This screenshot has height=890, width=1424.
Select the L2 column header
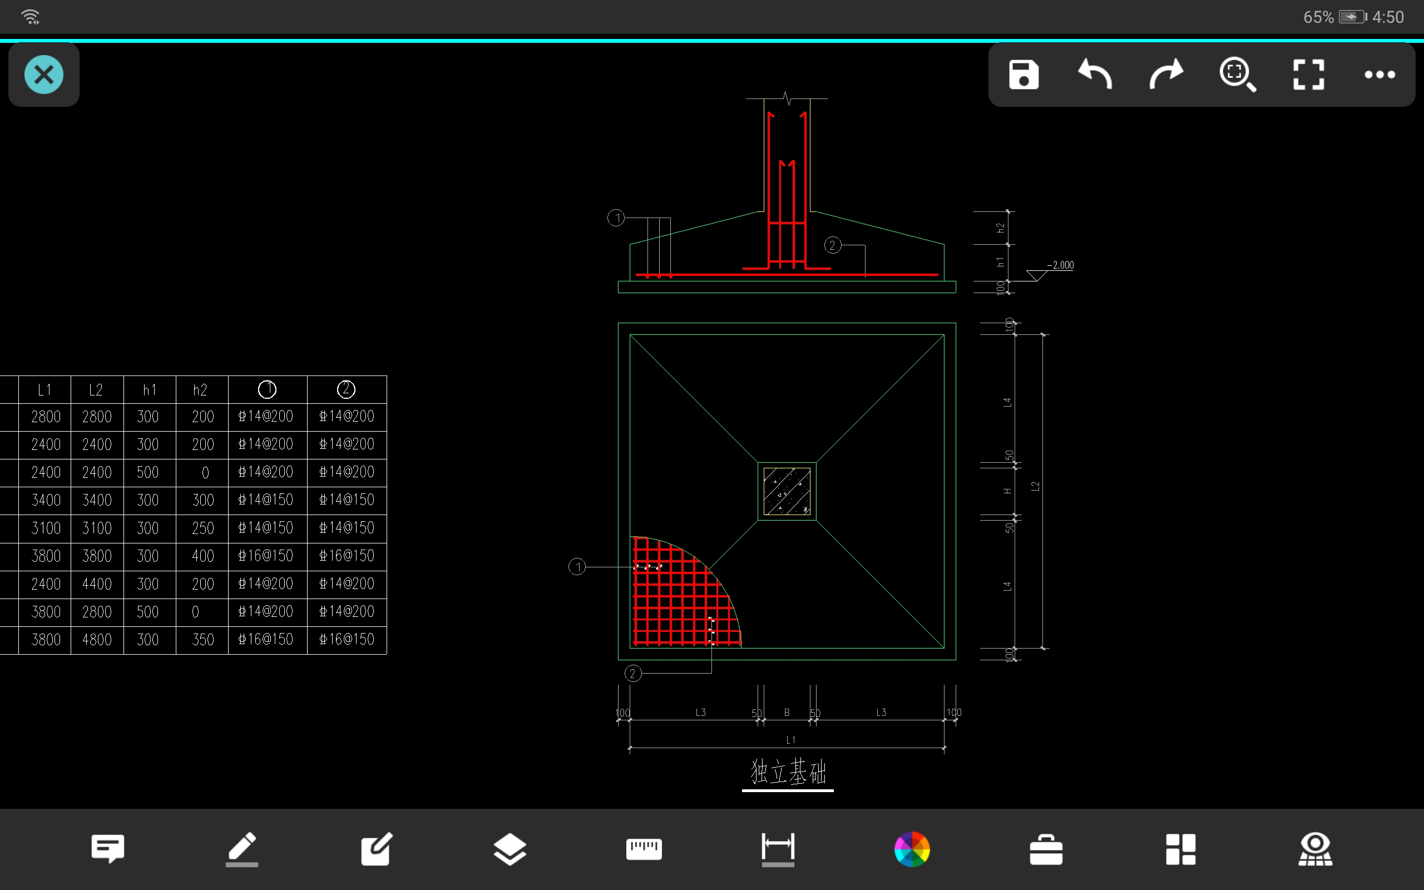[x=96, y=390]
